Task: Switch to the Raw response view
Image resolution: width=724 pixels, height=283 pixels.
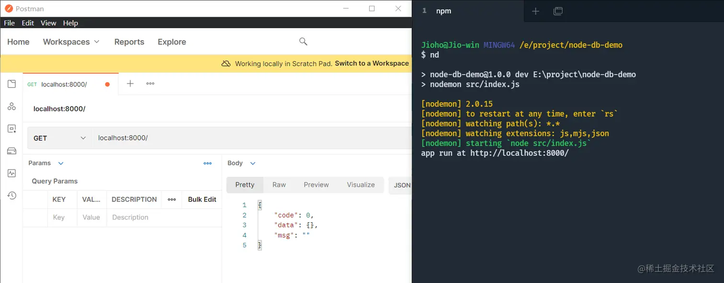Action: point(279,185)
